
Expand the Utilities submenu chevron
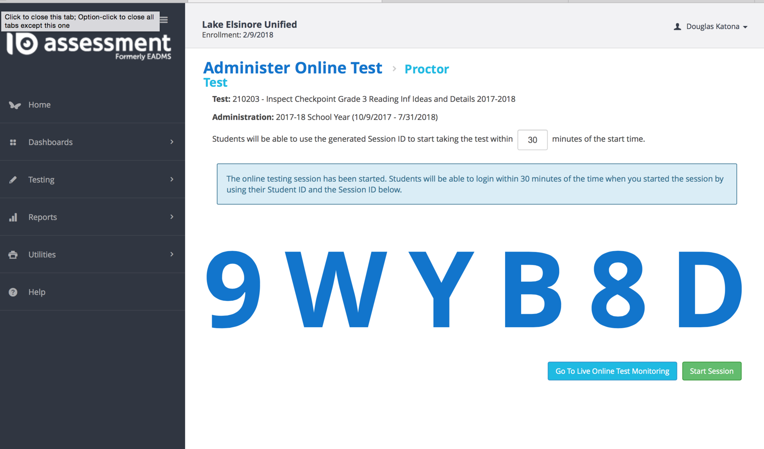[x=172, y=254]
